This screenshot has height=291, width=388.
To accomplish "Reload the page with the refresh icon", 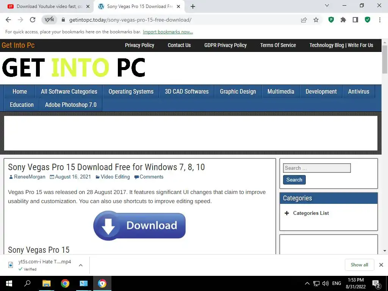I will (33, 20).
